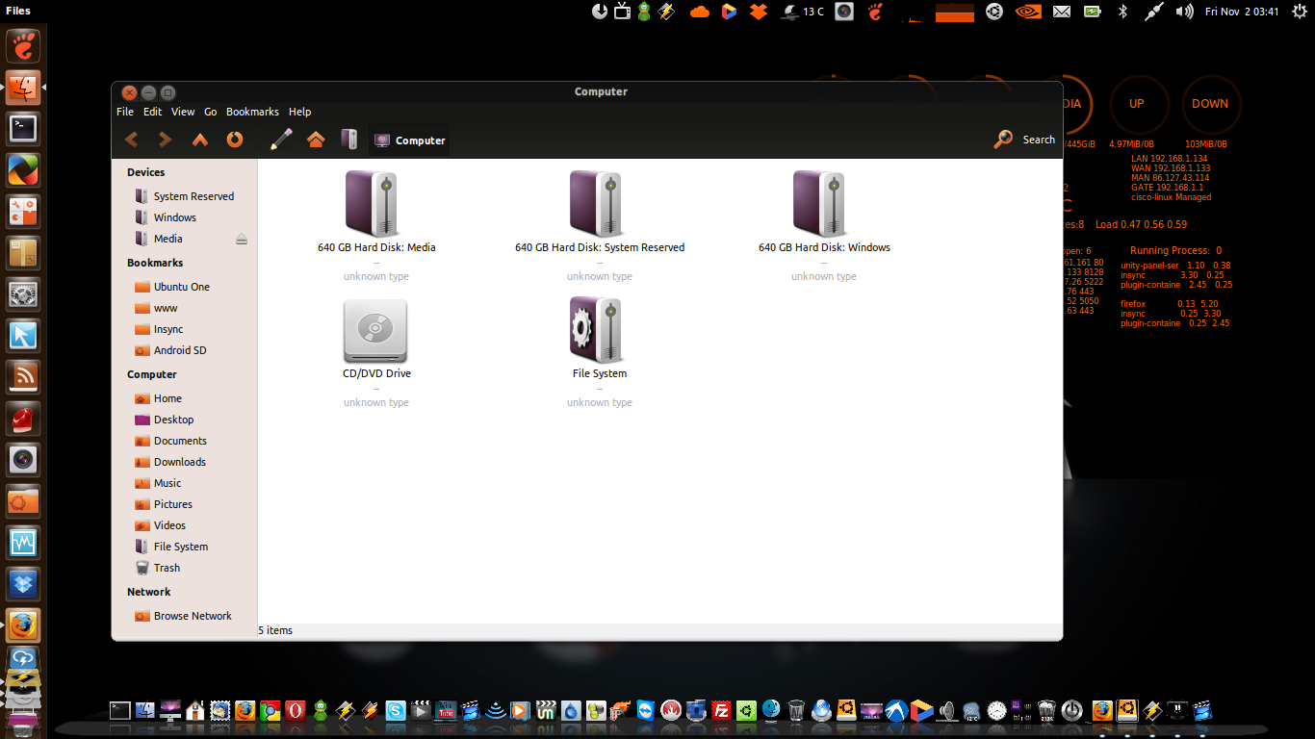Open YouTube icon in the bottom dock
1315x739 pixels.
(x=446, y=710)
